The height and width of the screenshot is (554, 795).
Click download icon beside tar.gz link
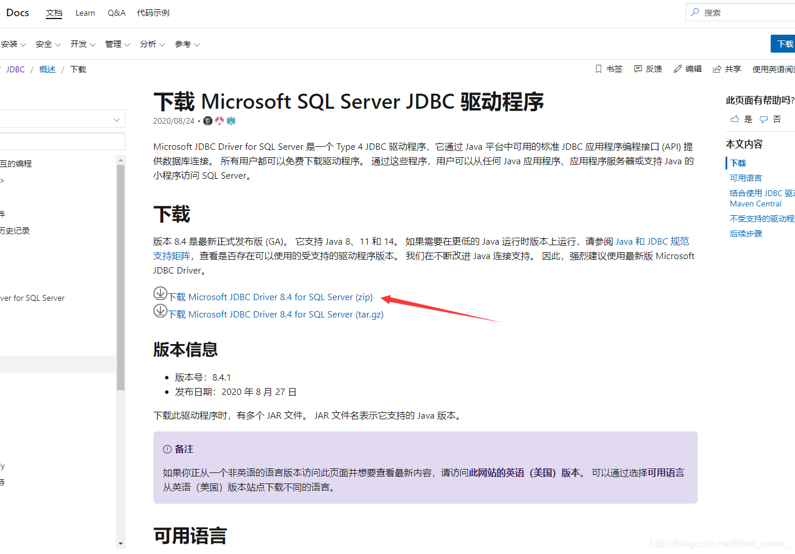(x=160, y=311)
